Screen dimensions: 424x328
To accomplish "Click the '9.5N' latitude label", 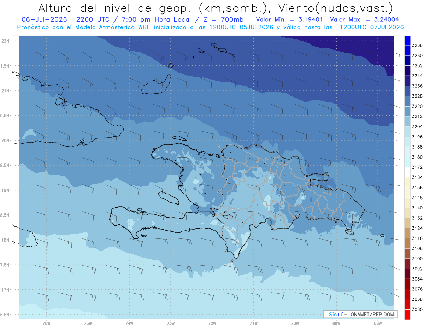I will [x=5, y=165].
